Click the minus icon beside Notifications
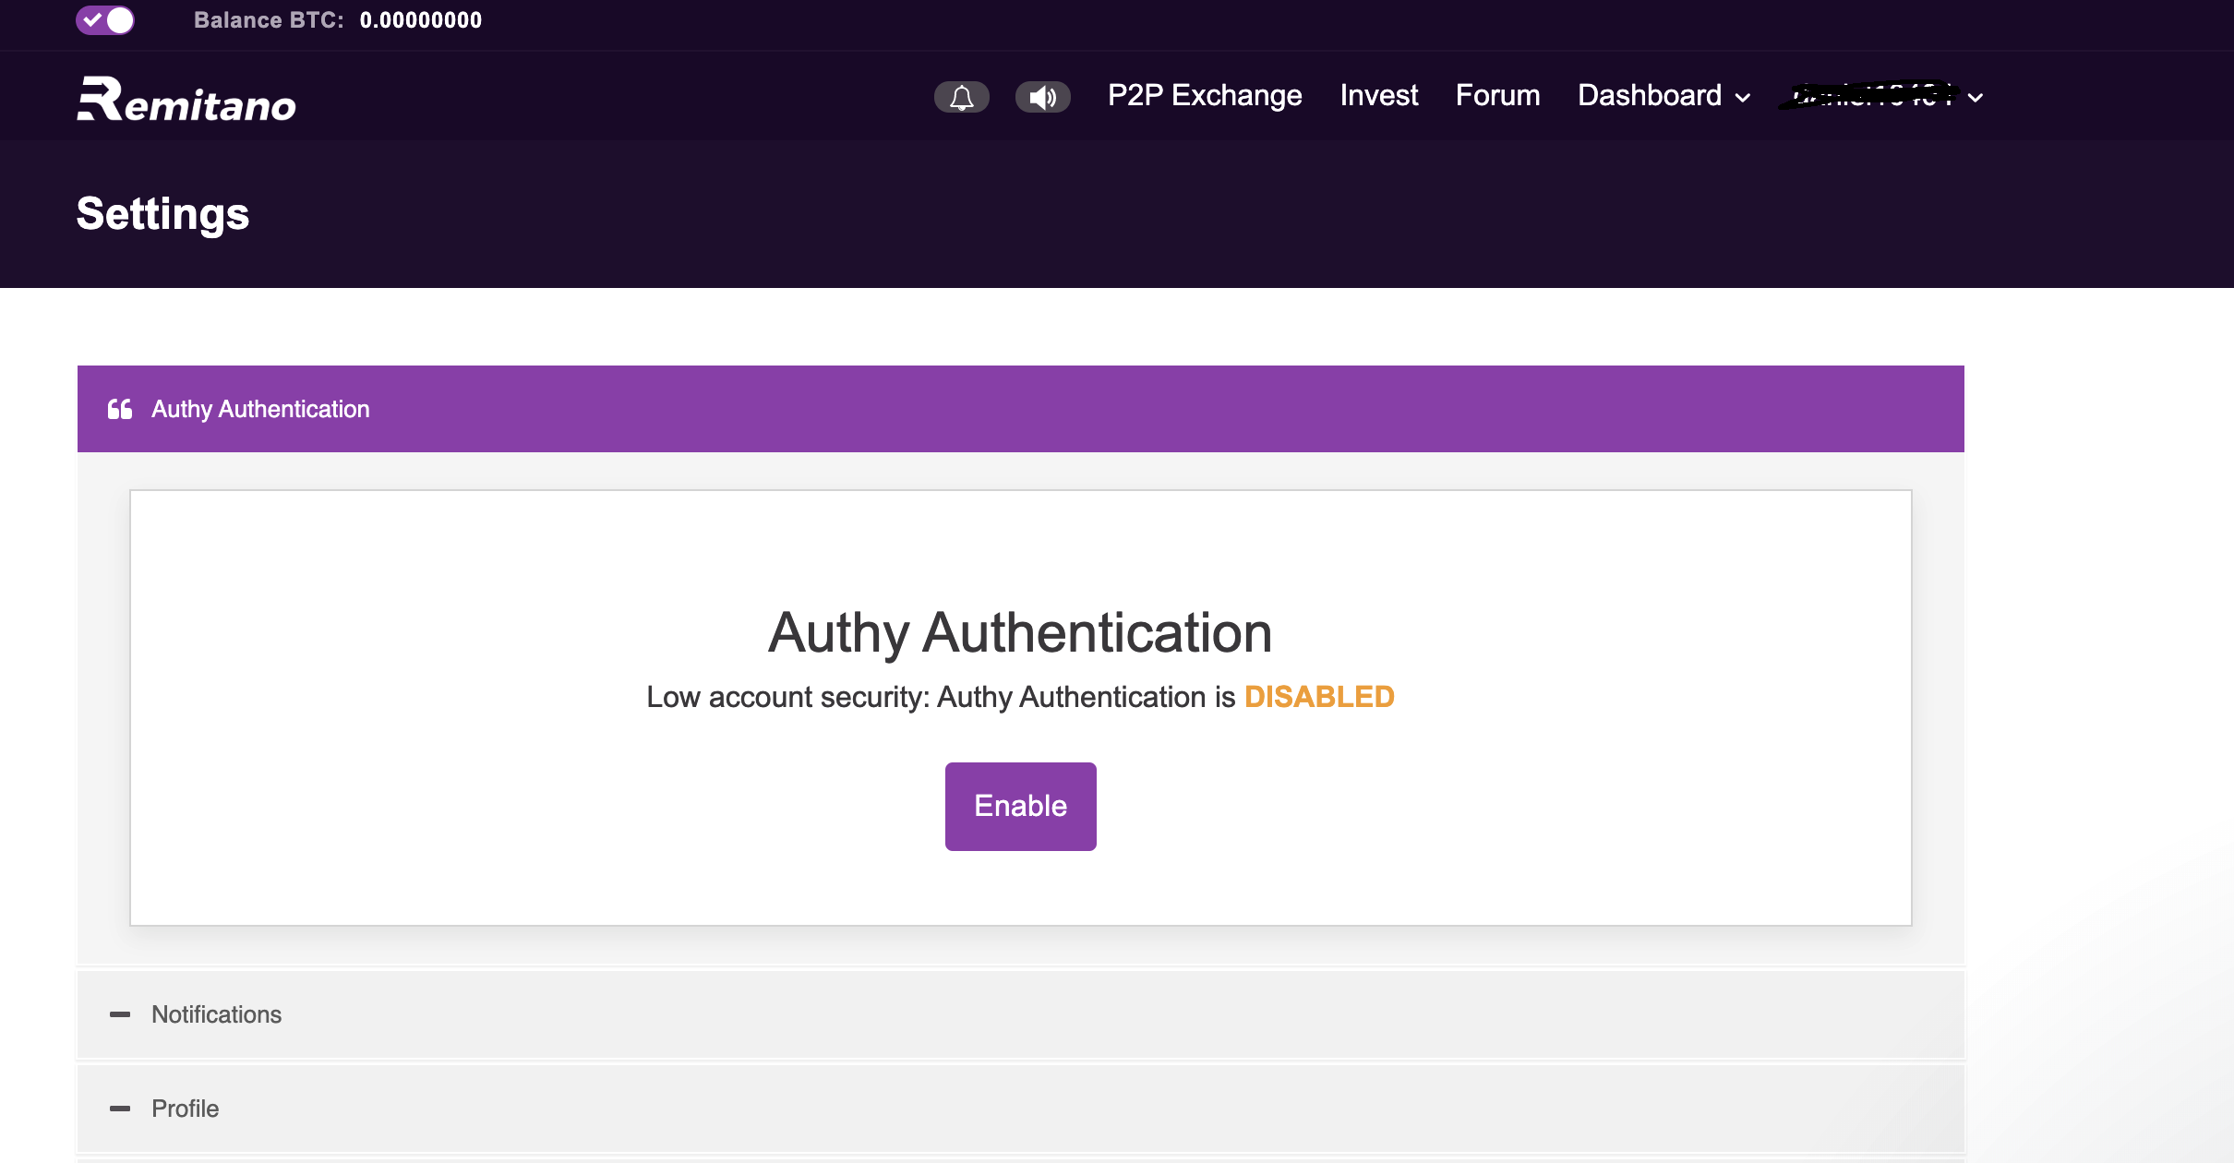Screen dimensions: 2234x1163 (x=120, y=1014)
